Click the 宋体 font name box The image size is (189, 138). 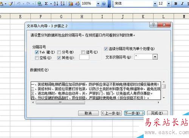click(x=133, y=3)
